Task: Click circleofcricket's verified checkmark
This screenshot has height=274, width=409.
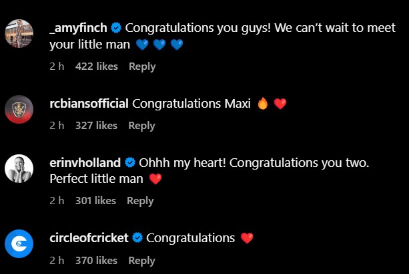Action: tap(137, 237)
